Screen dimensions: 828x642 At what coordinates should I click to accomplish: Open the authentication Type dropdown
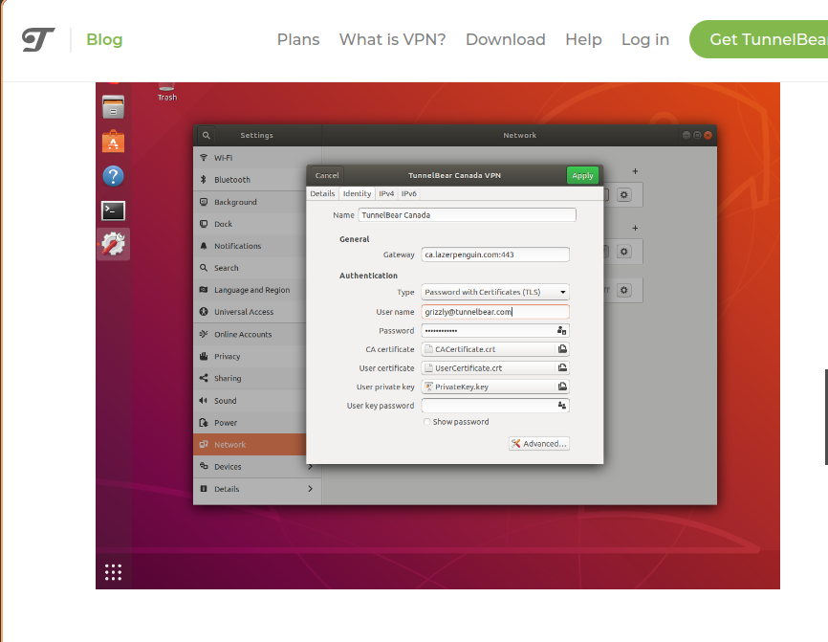(495, 292)
